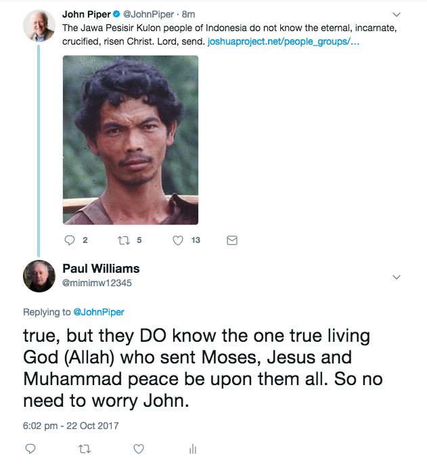Reply to John Piper's tweet

coord(68,240)
